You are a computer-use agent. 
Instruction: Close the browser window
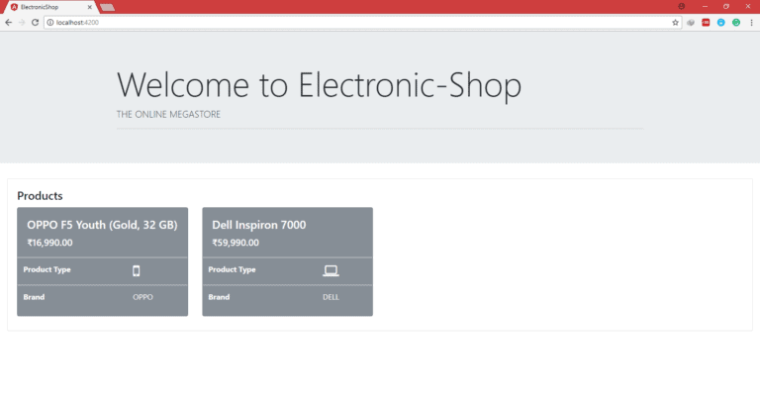click(x=748, y=6)
